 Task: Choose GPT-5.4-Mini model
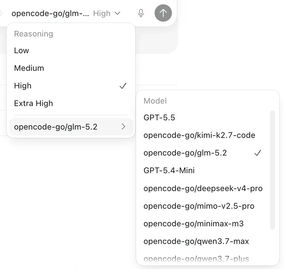204,170
